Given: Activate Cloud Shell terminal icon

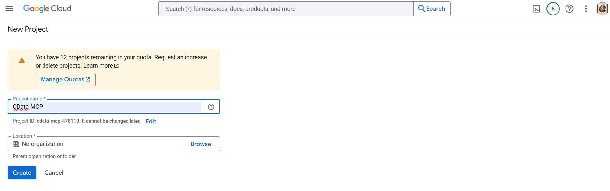Looking at the screenshot, I should pyautogui.click(x=536, y=9).
